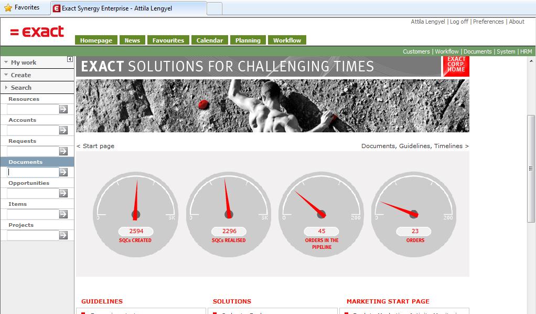Select the Exact Synergy tab icon
The width and height of the screenshot is (536, 314).
[57, 8]
